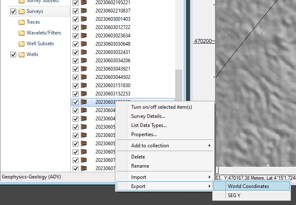Uncheck survey 20230603012722 checkbox

pyautogui.click(x=76, y=27)
